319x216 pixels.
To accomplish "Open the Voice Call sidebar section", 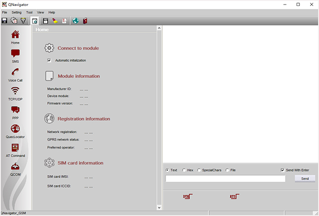I will [15, 75].
